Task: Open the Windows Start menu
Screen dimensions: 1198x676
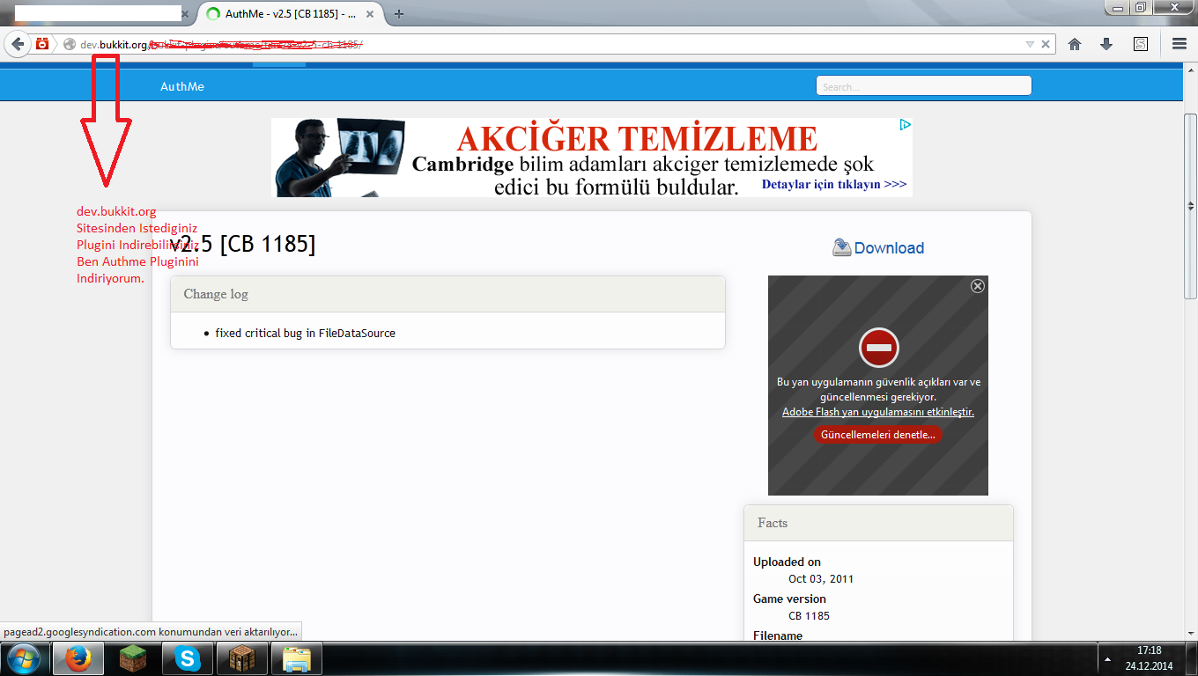Action: [23, 658]
